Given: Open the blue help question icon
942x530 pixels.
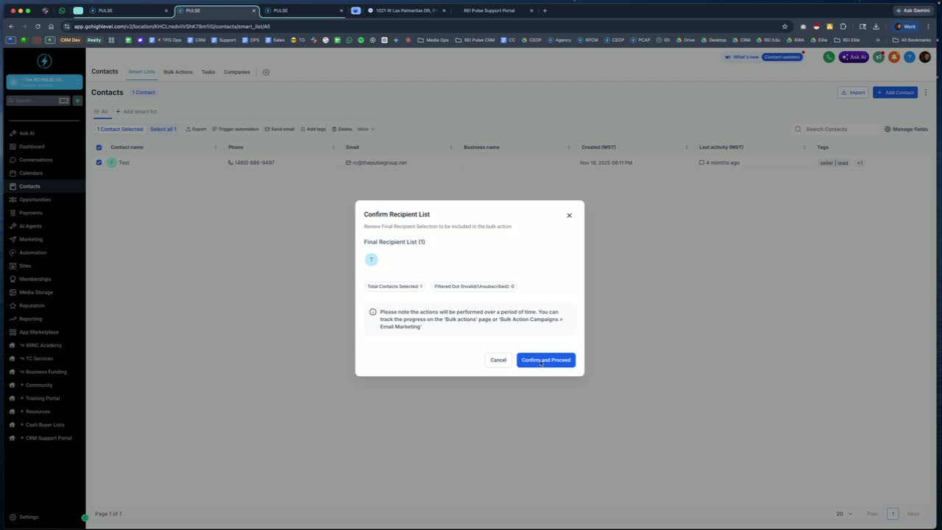Looking at the screenshot, I should click(910, 57).
